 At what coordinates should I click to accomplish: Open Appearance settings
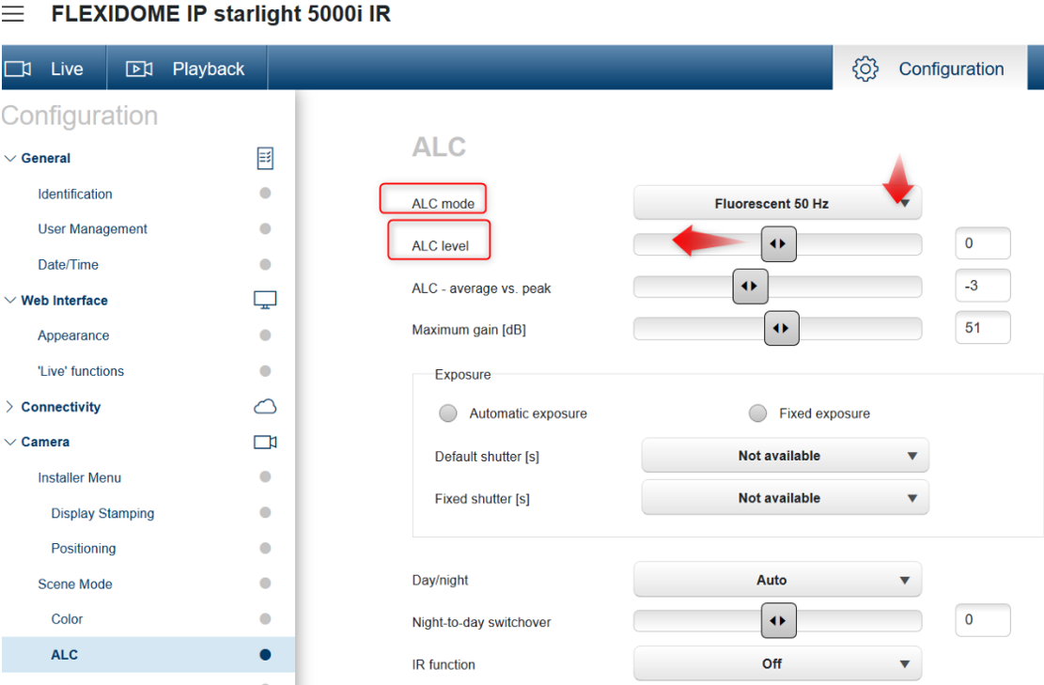click(73, 335)
